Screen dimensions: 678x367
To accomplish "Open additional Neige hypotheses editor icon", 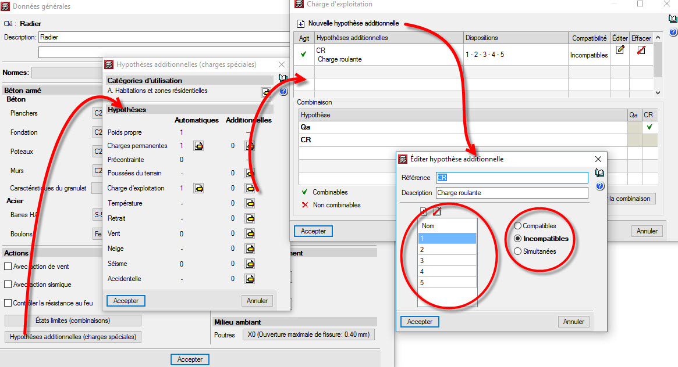I will tap(250, 249).
